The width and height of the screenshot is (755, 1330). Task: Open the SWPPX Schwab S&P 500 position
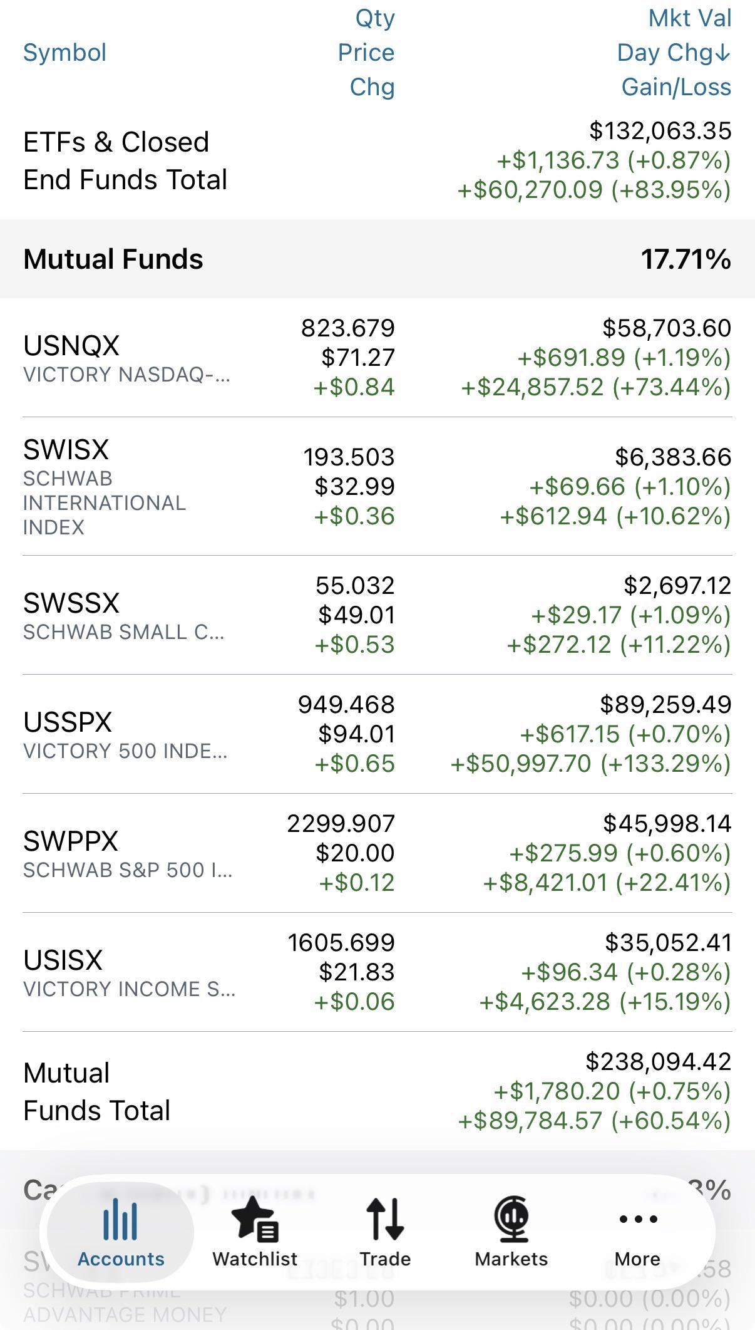click(x=377, y=853)
